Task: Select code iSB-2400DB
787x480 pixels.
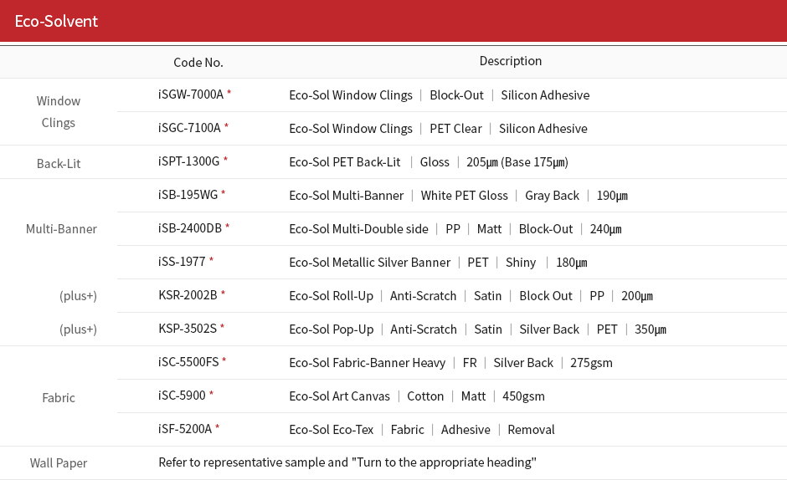Action: pos(190,228)
